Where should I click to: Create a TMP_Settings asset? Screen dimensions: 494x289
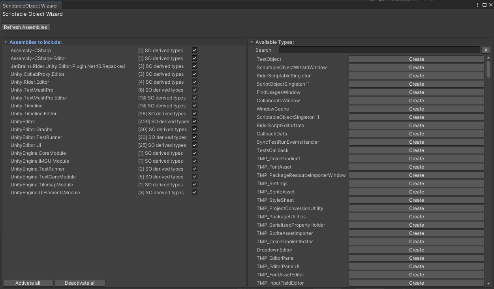coord(416,183)
